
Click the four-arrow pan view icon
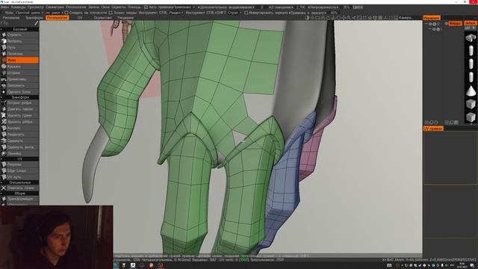coord(344,18)
